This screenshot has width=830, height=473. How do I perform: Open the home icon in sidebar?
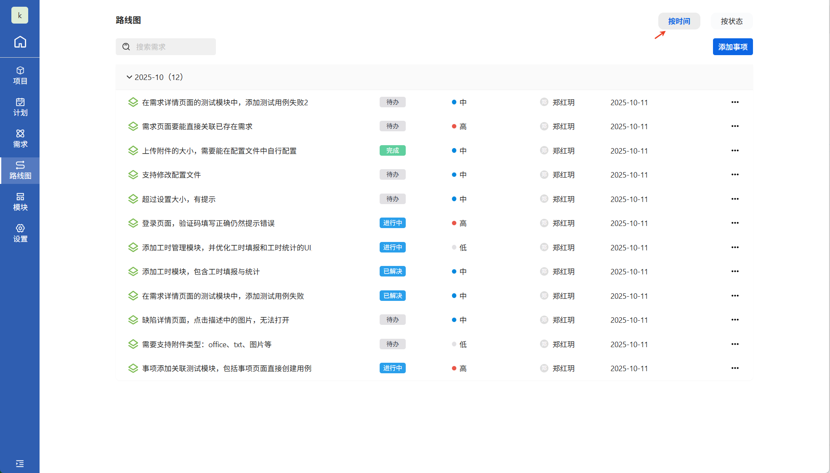[20, 42]
